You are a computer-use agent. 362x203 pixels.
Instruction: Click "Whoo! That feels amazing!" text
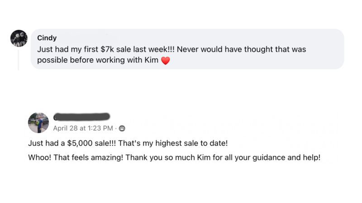[x=76, y=157]
